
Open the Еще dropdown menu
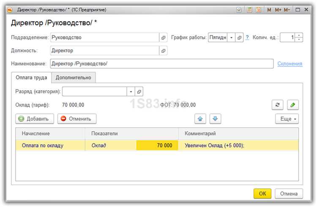click(x=287, y=119)
